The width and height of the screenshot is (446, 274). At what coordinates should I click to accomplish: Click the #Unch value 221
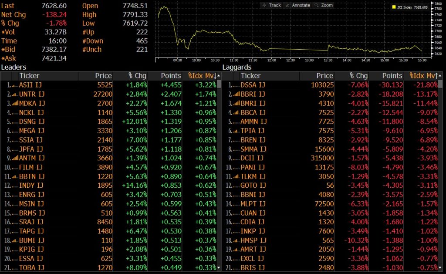142,50
